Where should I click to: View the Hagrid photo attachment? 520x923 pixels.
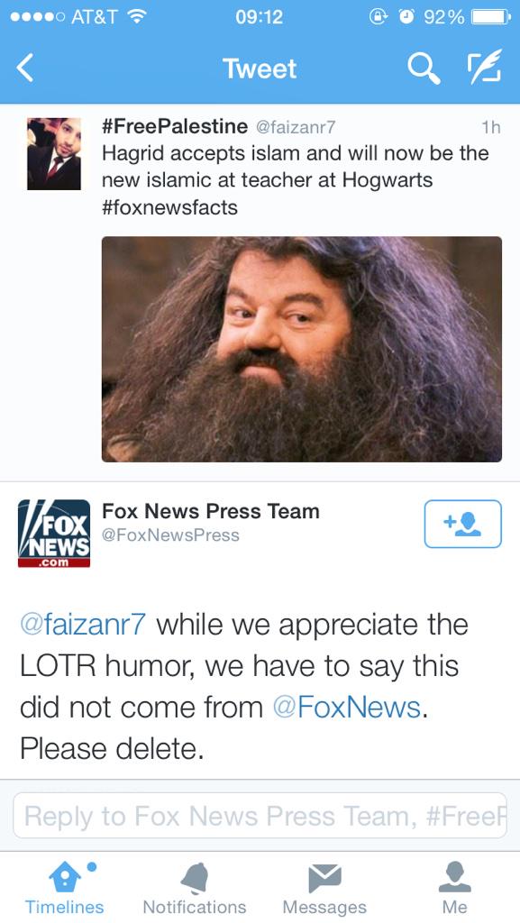pyautogui.click(x=302, y=349)
